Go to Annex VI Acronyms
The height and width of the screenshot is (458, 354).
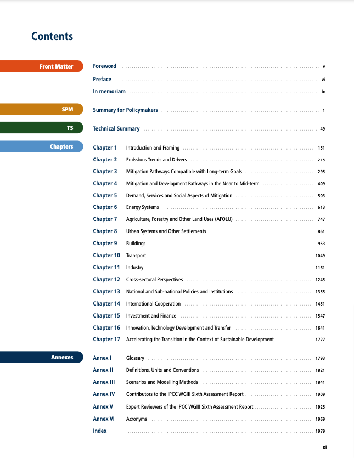tap(137, 419)
